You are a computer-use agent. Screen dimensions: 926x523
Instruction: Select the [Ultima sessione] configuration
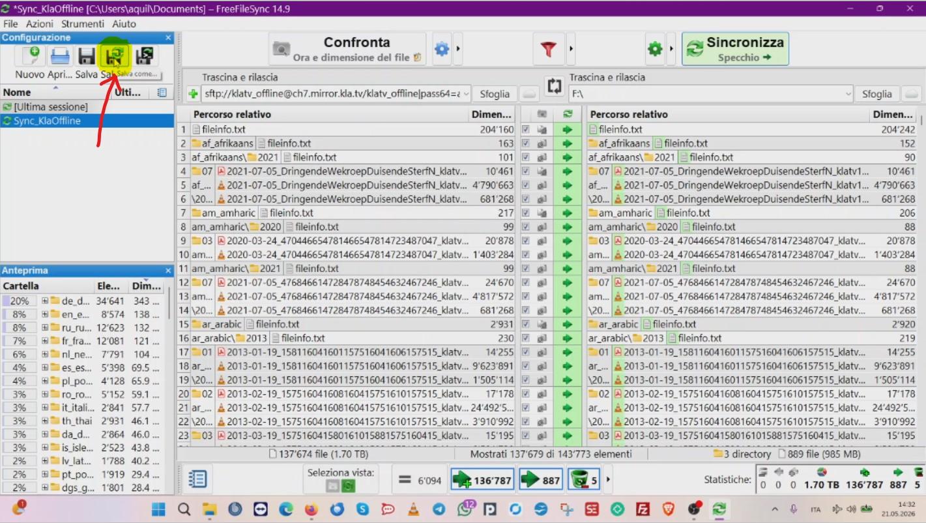87,106
